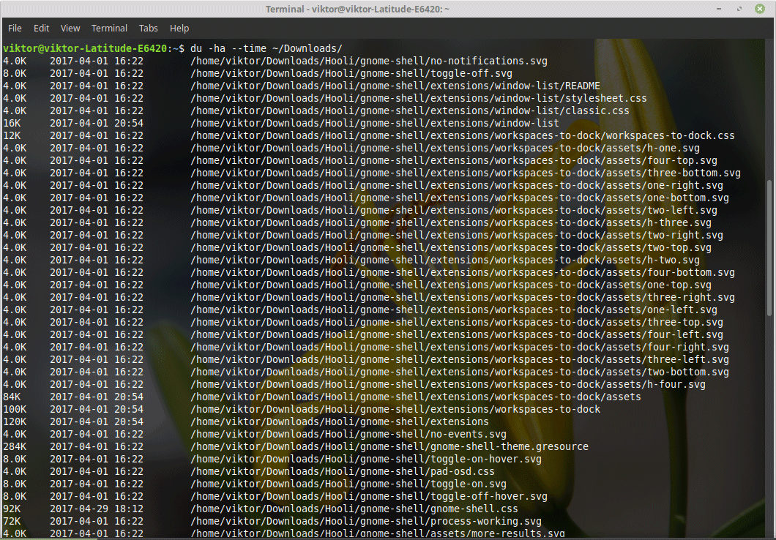The height and width of the screenshot is (540, 776).
Task: Open the Edit menu
Action: tap(41, 29)
